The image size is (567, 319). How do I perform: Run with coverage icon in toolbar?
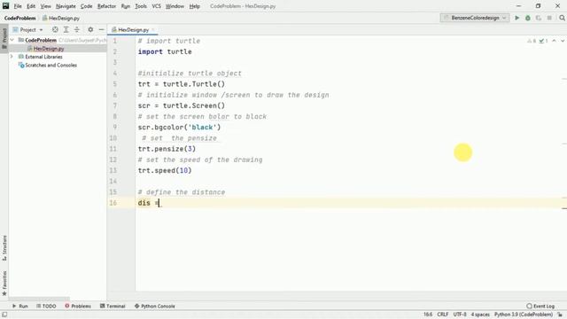(539, 18)
